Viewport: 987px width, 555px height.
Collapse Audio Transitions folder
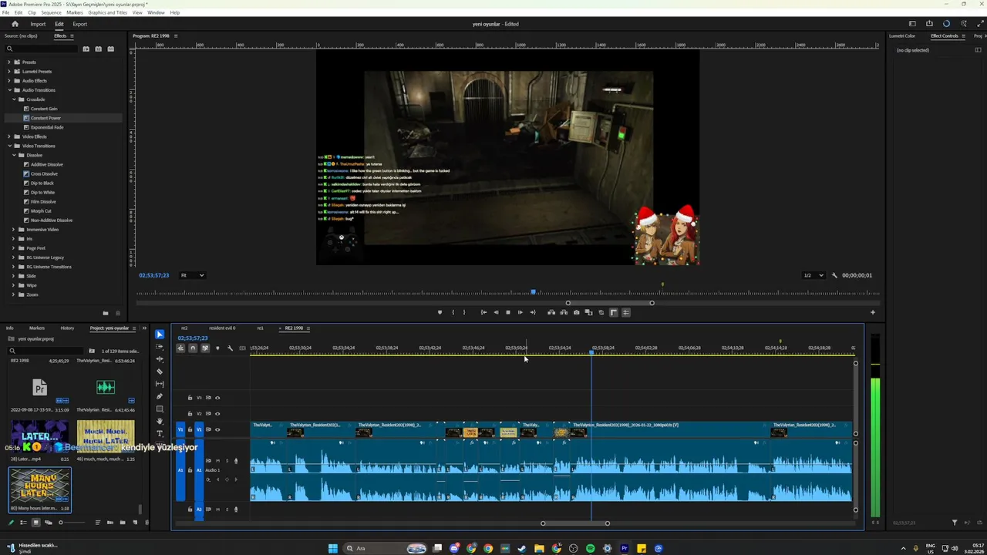(8, 90)
